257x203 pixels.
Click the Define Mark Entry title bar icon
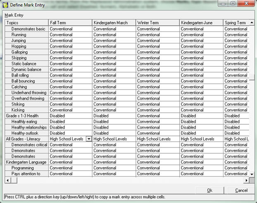click(5, 5)
